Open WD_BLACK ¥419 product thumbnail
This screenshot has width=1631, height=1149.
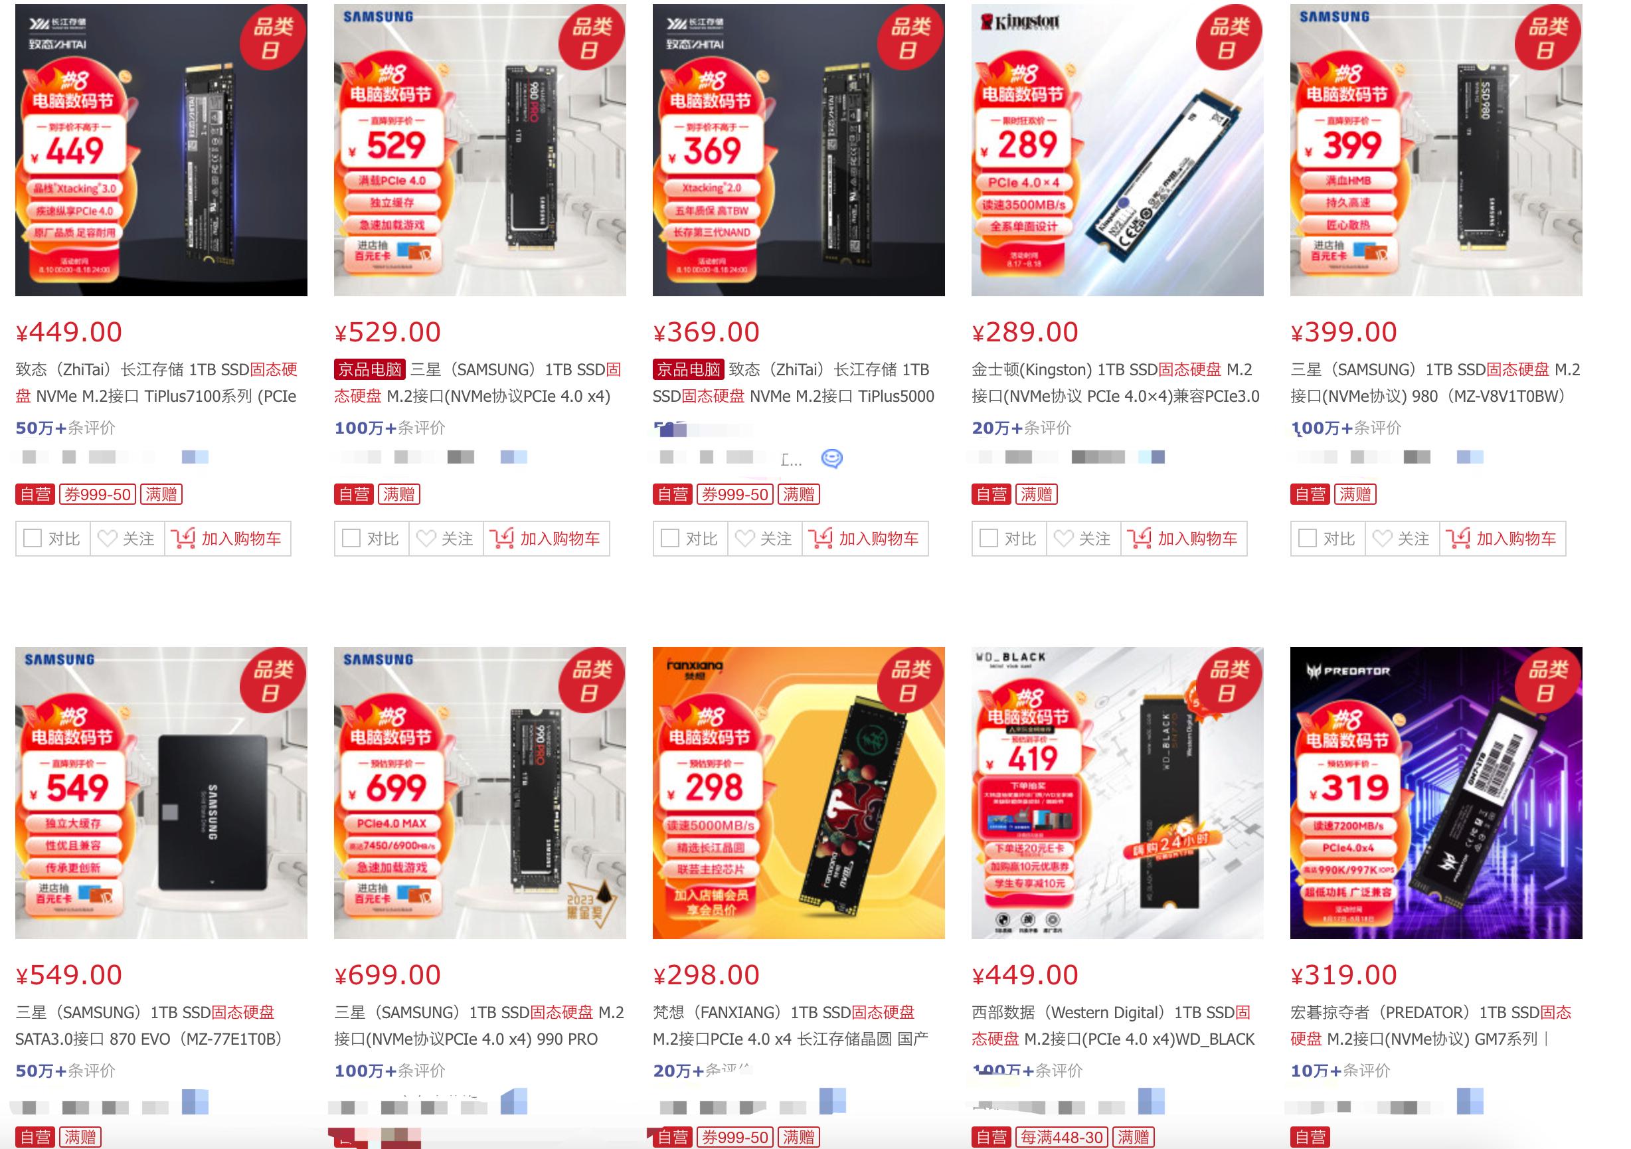click(1118, 792)
